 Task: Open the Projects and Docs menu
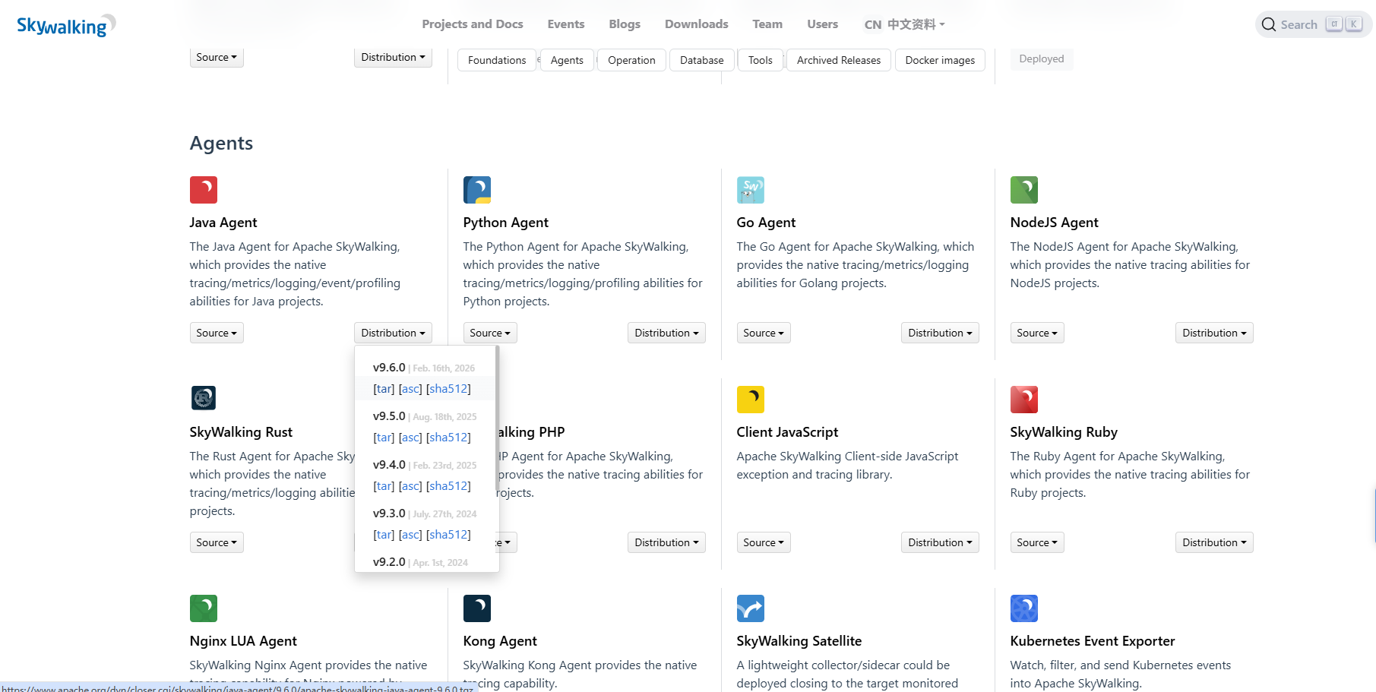coord(473,24)
